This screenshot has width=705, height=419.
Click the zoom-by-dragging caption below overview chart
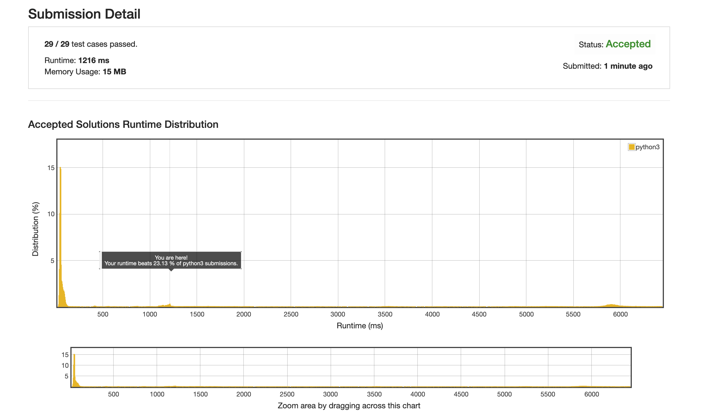point(349,406)
